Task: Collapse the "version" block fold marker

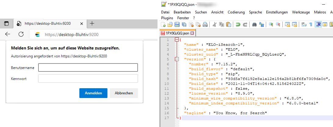Action: (177, 59)
